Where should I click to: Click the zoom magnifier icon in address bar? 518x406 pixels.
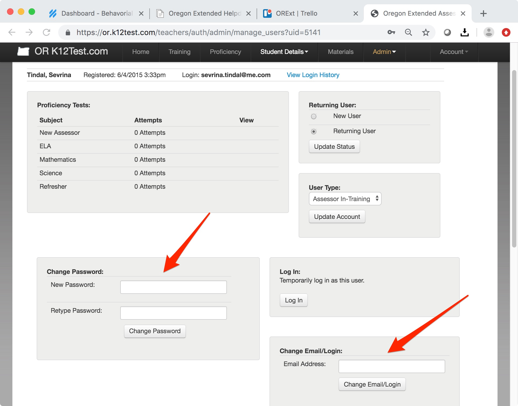tap(408, 33)
